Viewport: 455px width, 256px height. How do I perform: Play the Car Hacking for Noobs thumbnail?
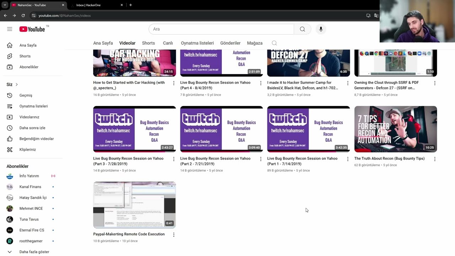click(x=134, y=63)
